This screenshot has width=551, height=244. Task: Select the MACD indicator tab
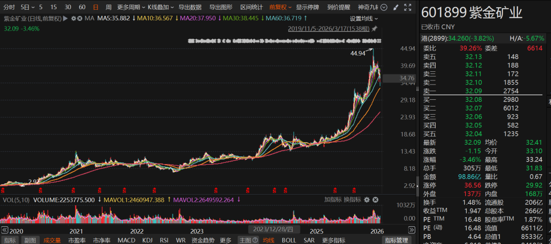pyautogui.click(x=127, y=240)
